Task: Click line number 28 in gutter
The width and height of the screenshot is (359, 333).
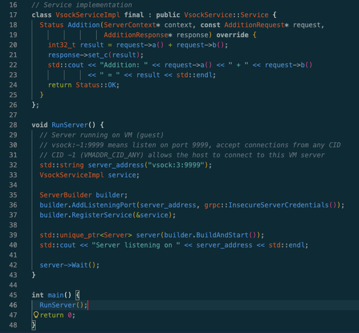Action: 13,125
